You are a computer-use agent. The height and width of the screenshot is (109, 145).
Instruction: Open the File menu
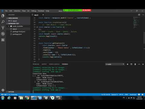(6, 11)
